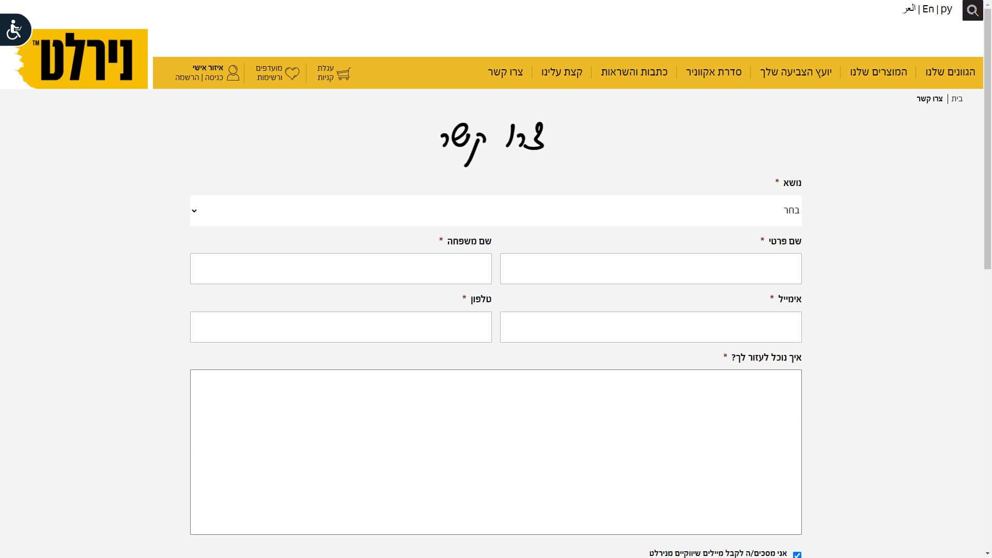Switch language to English (En)
The width and height of the screenshot is (992, 558).
pos(928,9)
